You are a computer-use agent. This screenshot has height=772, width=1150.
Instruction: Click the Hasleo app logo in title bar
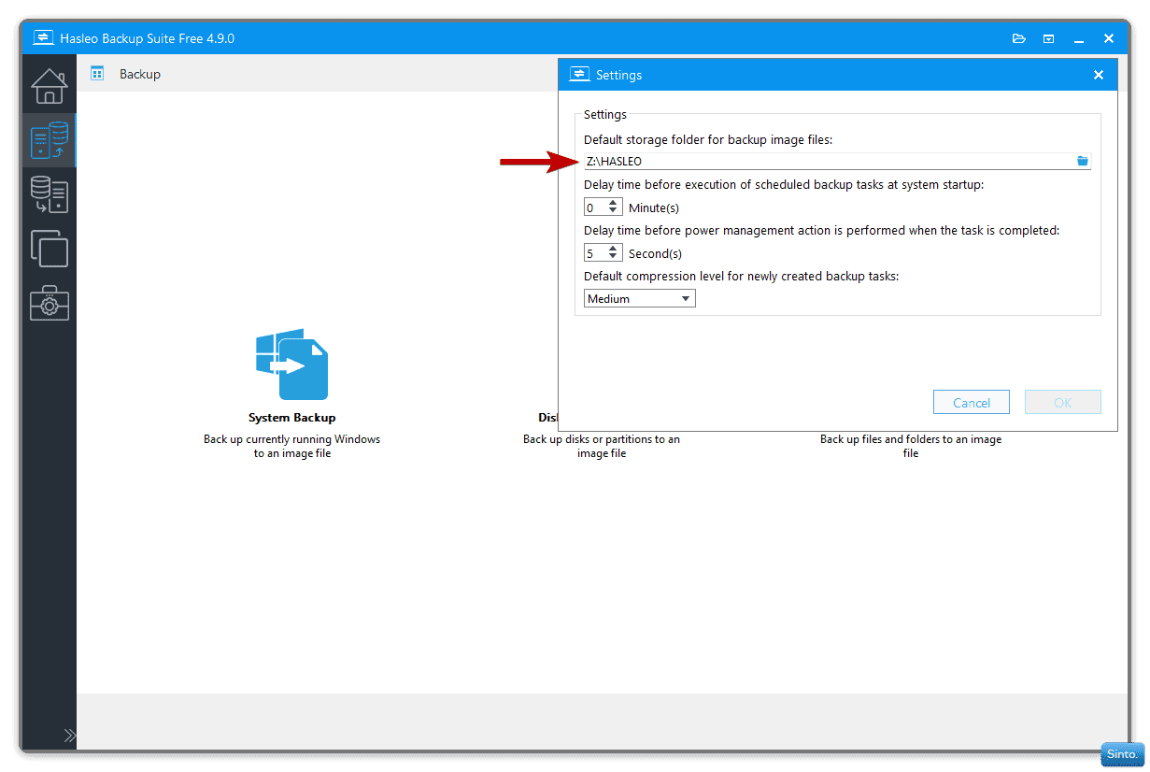pos(43,38)
